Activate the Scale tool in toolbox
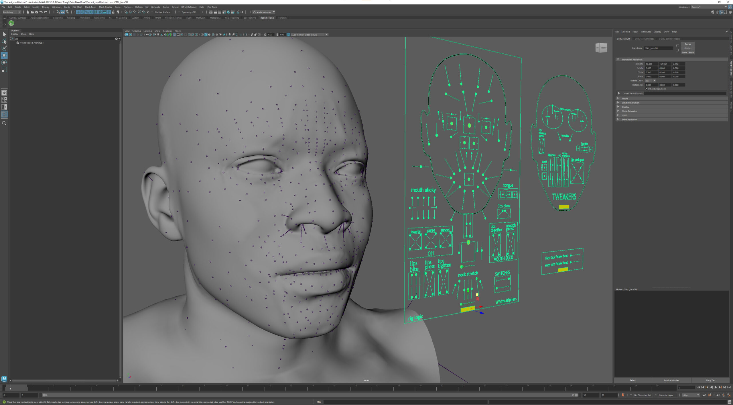Image resolution: width=733 pixels, height=405 pixels. tap(4, 69)
